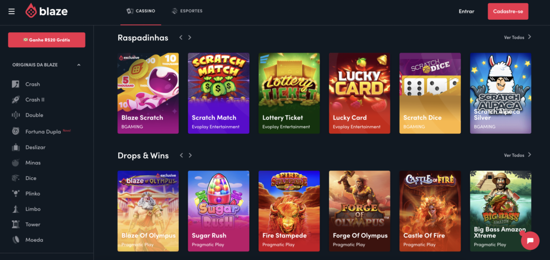Open the live chat bubble icon

[x=530, y=240]
